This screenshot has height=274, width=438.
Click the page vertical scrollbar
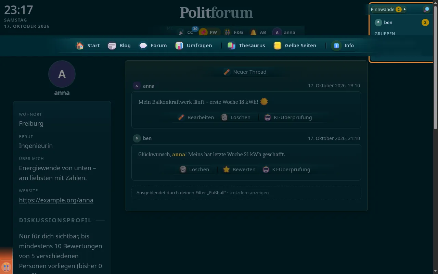click(x=436, y=67)
